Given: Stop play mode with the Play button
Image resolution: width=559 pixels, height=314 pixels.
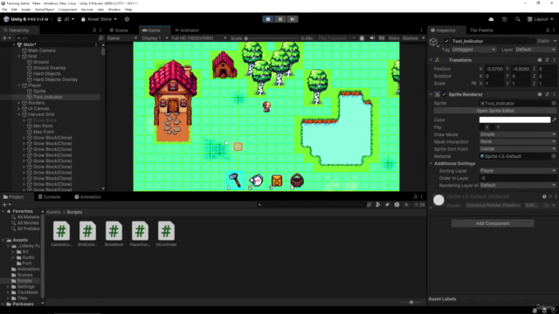Looking at the screenshot, I should click(268, 19).
